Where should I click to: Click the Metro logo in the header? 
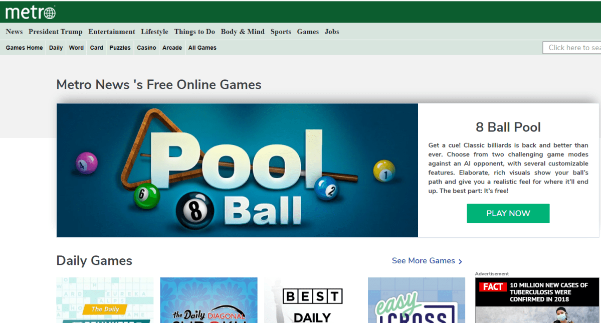pyautogui.click(x=30, y=12)
